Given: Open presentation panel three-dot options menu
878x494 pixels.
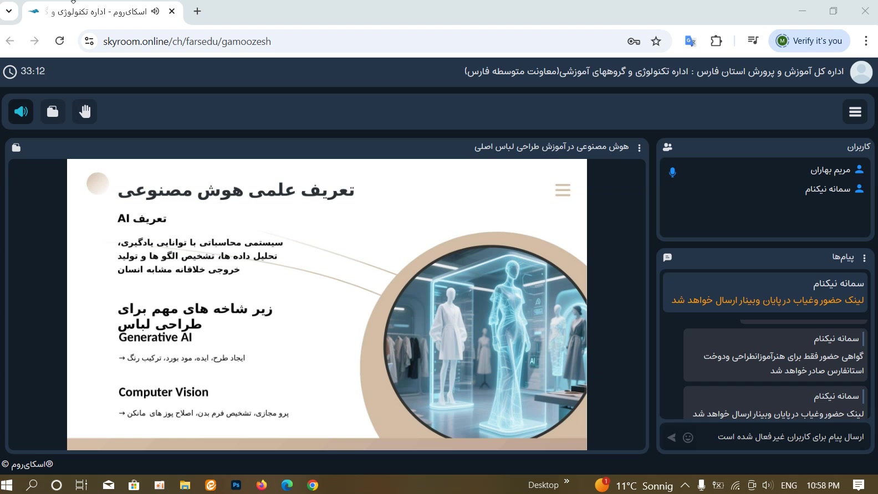Looking at the screenshot, I should coord(639,148).
